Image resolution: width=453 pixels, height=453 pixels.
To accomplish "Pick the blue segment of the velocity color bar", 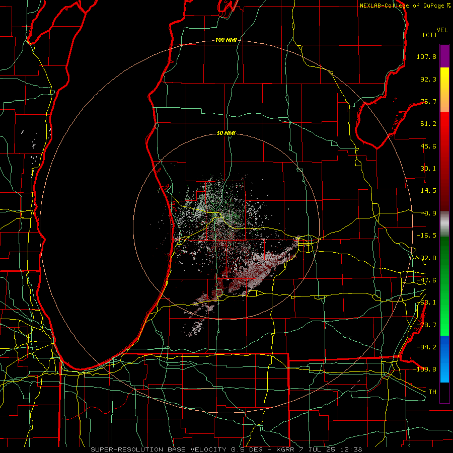I will (444, 359).
